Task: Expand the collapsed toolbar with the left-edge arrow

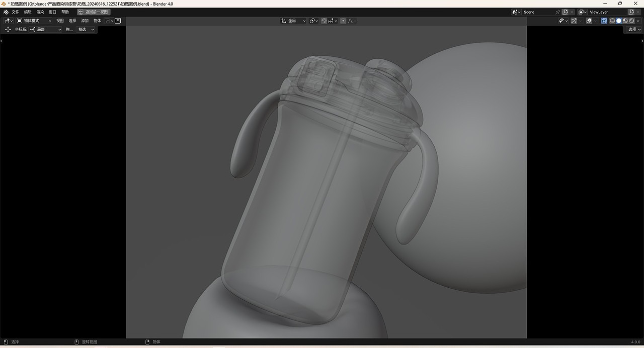Action: coord(1,41)
